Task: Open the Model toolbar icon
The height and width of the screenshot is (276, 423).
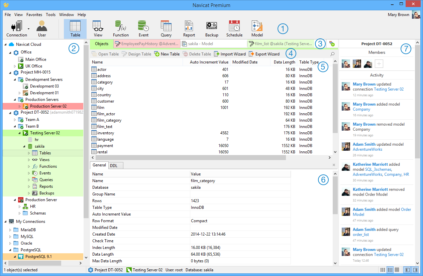Action: 257,29
